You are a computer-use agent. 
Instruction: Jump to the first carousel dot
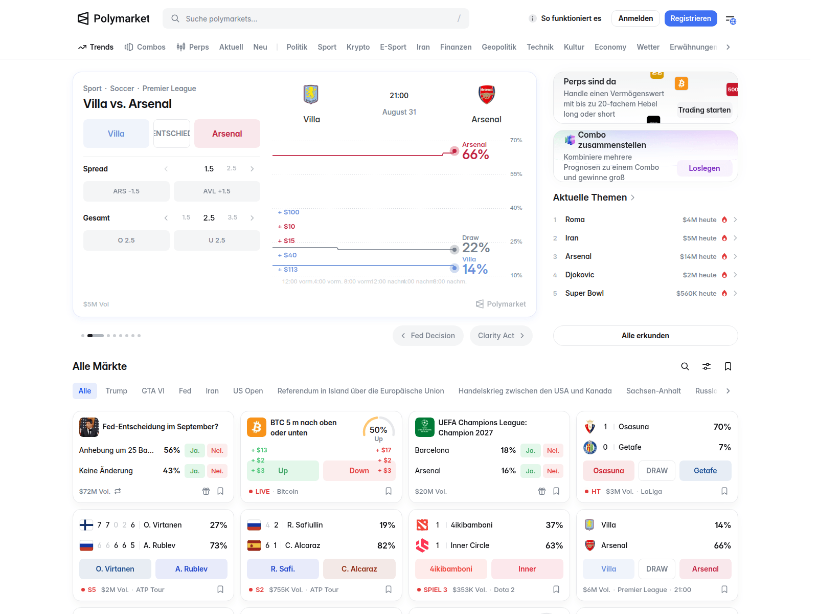pyautogui.click(x=83, y=336)
